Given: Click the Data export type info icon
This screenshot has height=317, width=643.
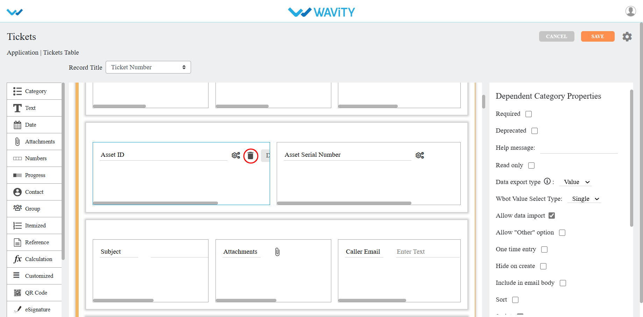Looking at the screenshot, I should click(x=547, y=181).
